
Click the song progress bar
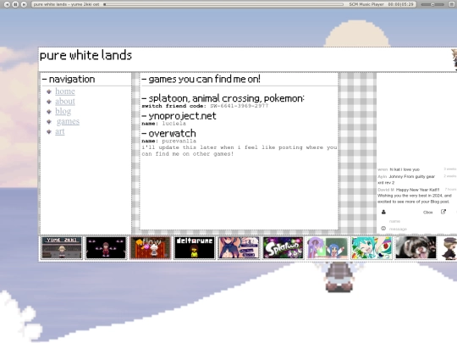(x=223, y=4)
